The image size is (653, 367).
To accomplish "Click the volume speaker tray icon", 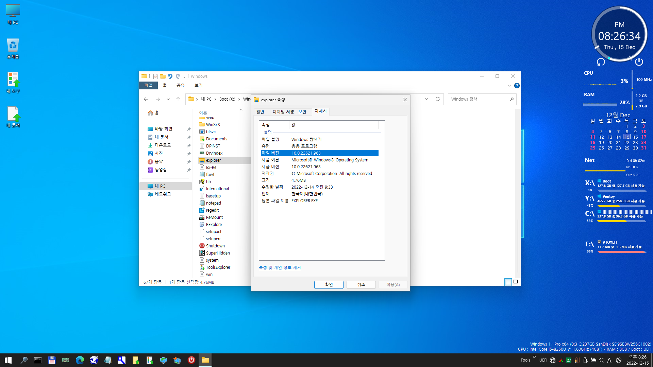I will 601,360.
